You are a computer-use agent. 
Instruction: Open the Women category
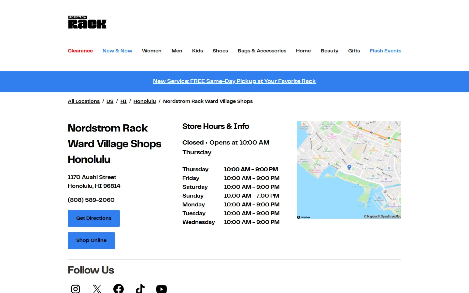coord(152,51)
